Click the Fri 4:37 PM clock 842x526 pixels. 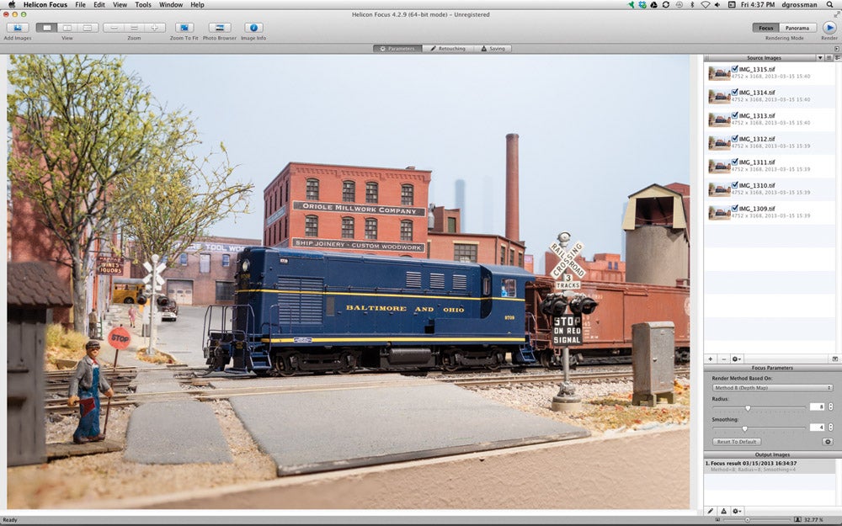tap(758, 4)
